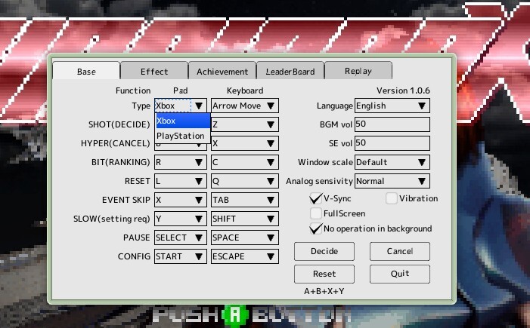The image size is (530, 328).
Task: Open PAUSE pad SELECT dropdown
Action: click(x=181, y=238)
